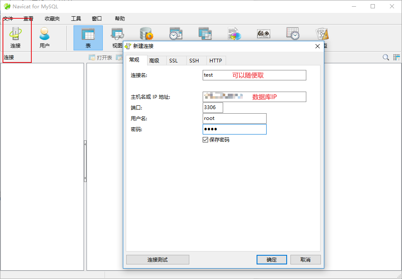The width and height of the screenshot is (402, 279).
Task: Click the 连接名 input field
Action: click(x=254, y=75)
